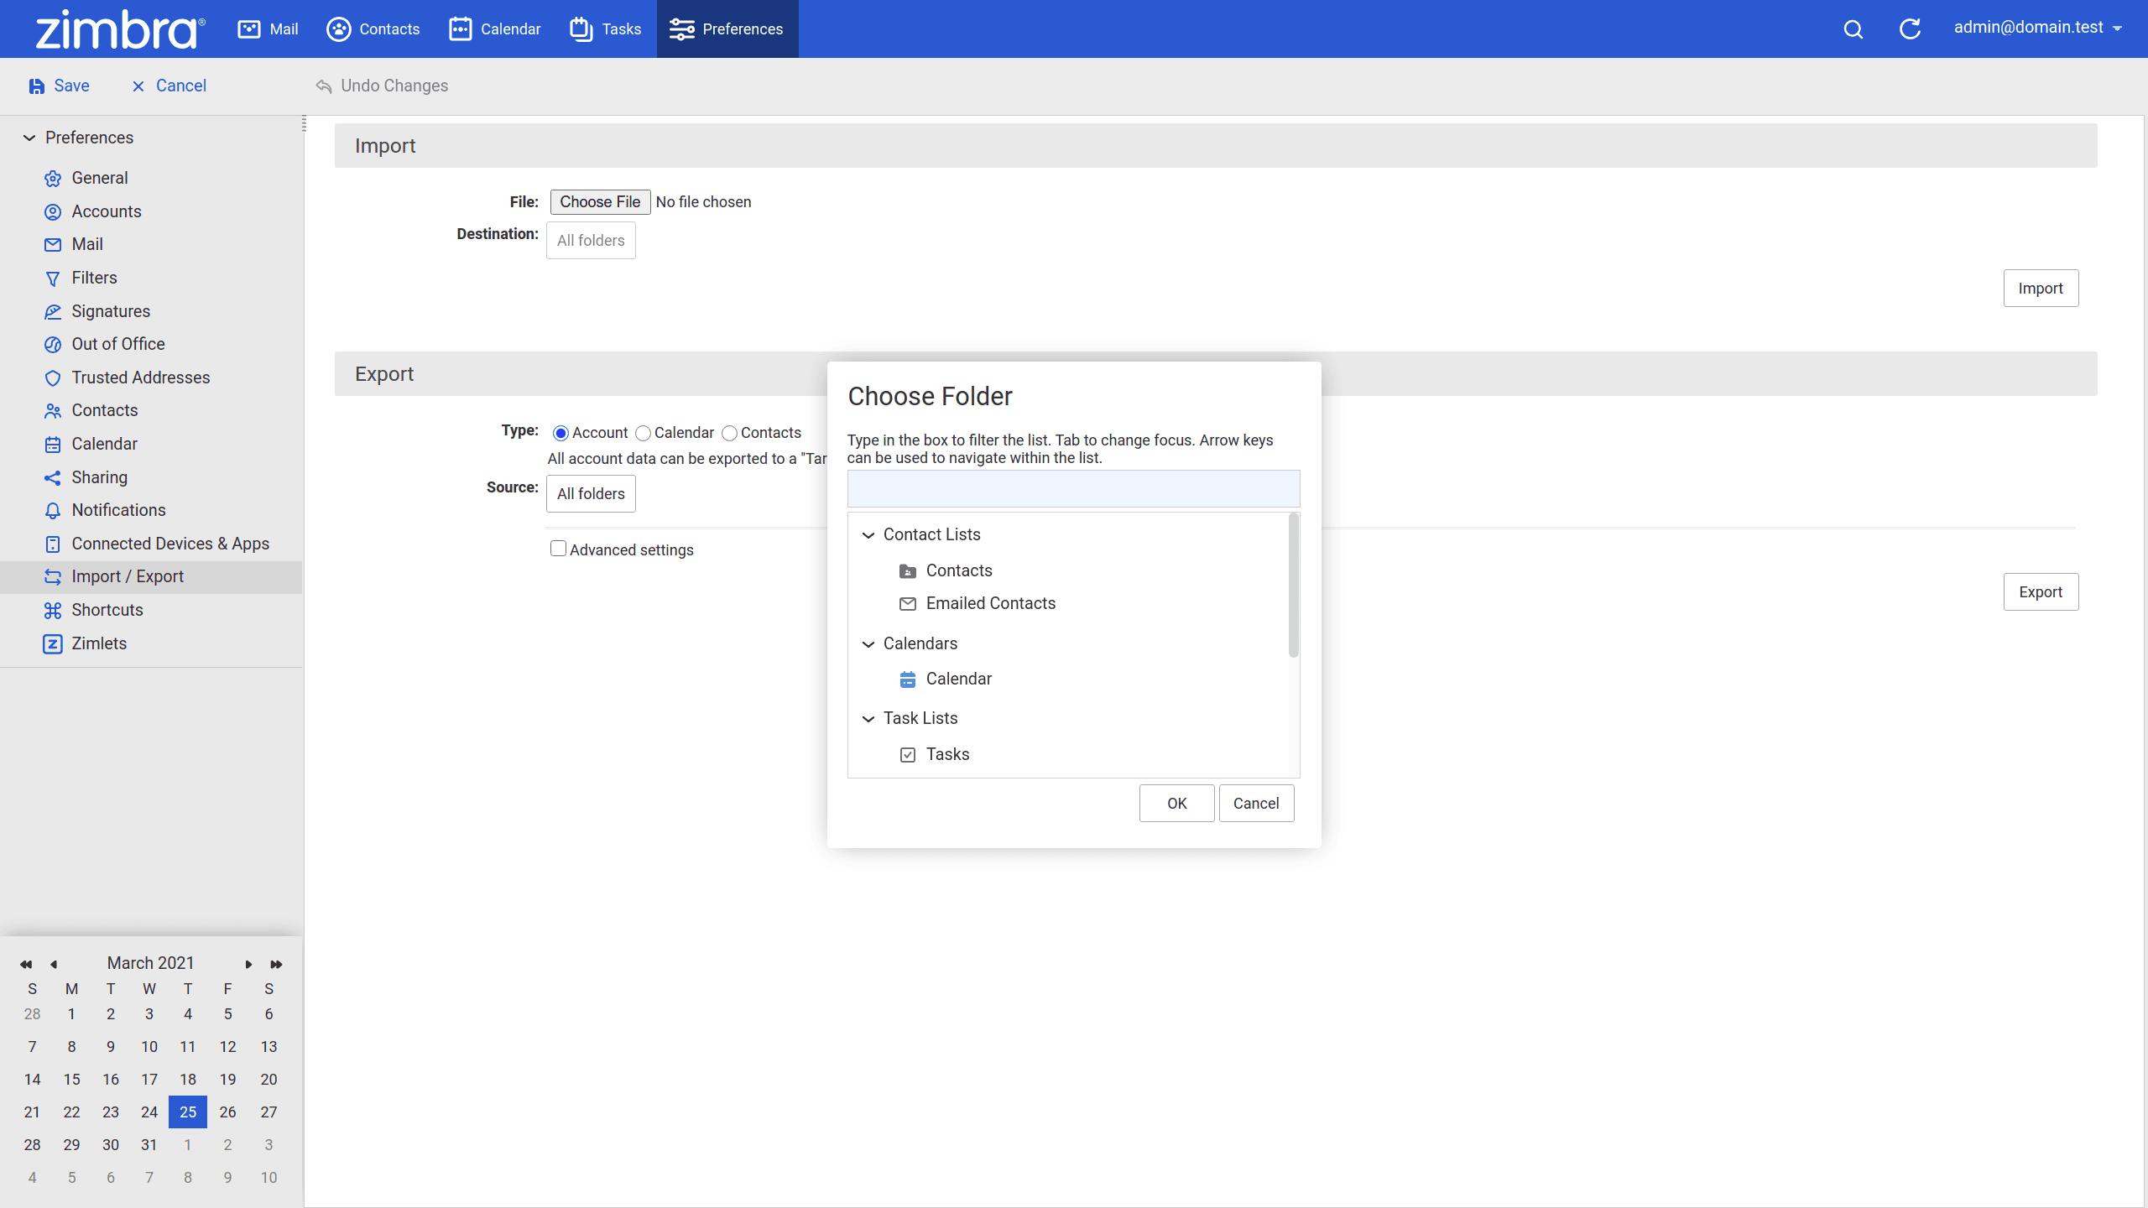Open the Calendar app tab
This screenshot has height=1208, width=2148.
pos(495,29)
